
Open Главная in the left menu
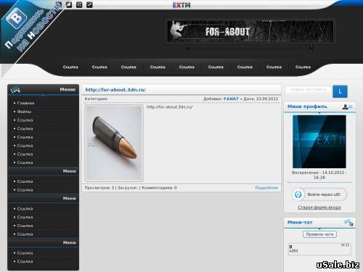point(25,103)
